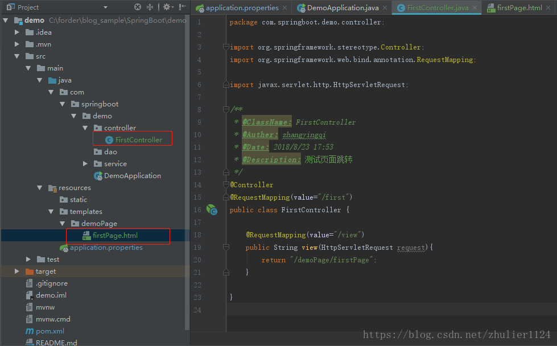Switch to the DemoApplication.java tab

coord(343,8)
